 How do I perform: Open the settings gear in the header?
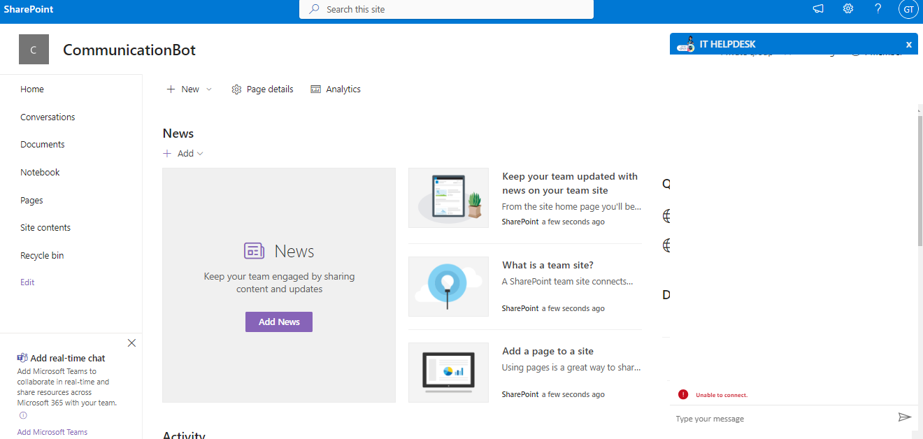pyautogui.click(x=848, y=9)
